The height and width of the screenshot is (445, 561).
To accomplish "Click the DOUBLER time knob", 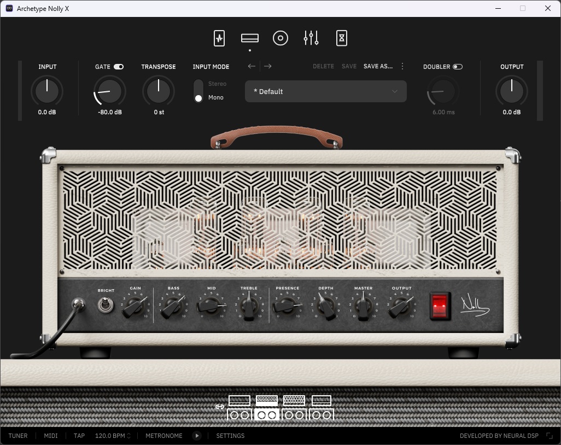I will tap(443, 91).
